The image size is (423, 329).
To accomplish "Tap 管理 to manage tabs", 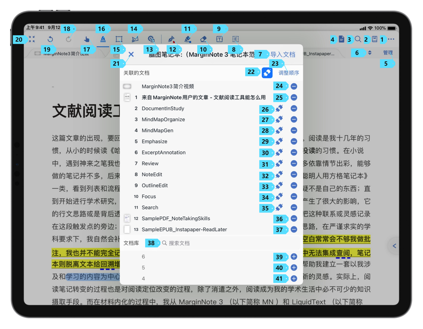I will click(388, 53).
